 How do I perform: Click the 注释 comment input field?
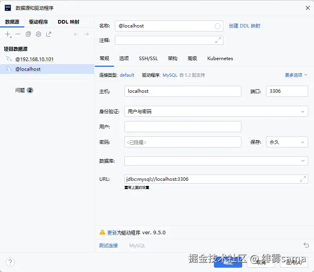(169, 40)
